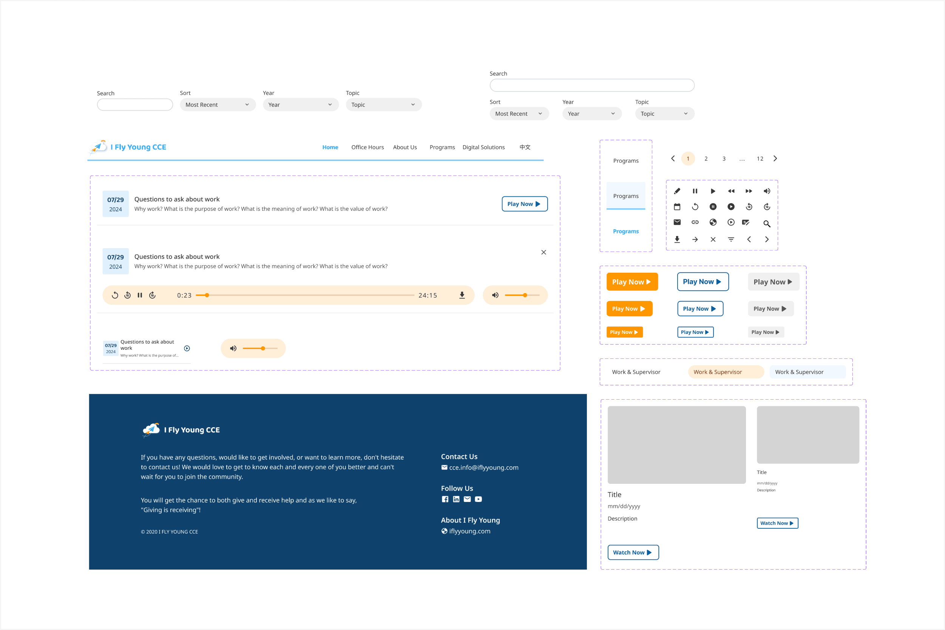945x630 pixels.
Task: Click the plain pause icon in the icon grid
Action: pyautogui.click(x=695, y=191)
